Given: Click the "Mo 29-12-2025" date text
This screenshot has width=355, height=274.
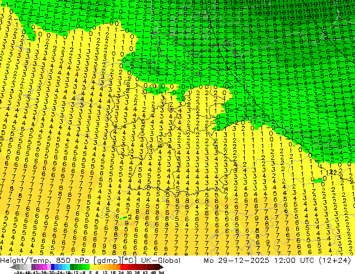Looking at the screenshot, I should pos(236,261).
